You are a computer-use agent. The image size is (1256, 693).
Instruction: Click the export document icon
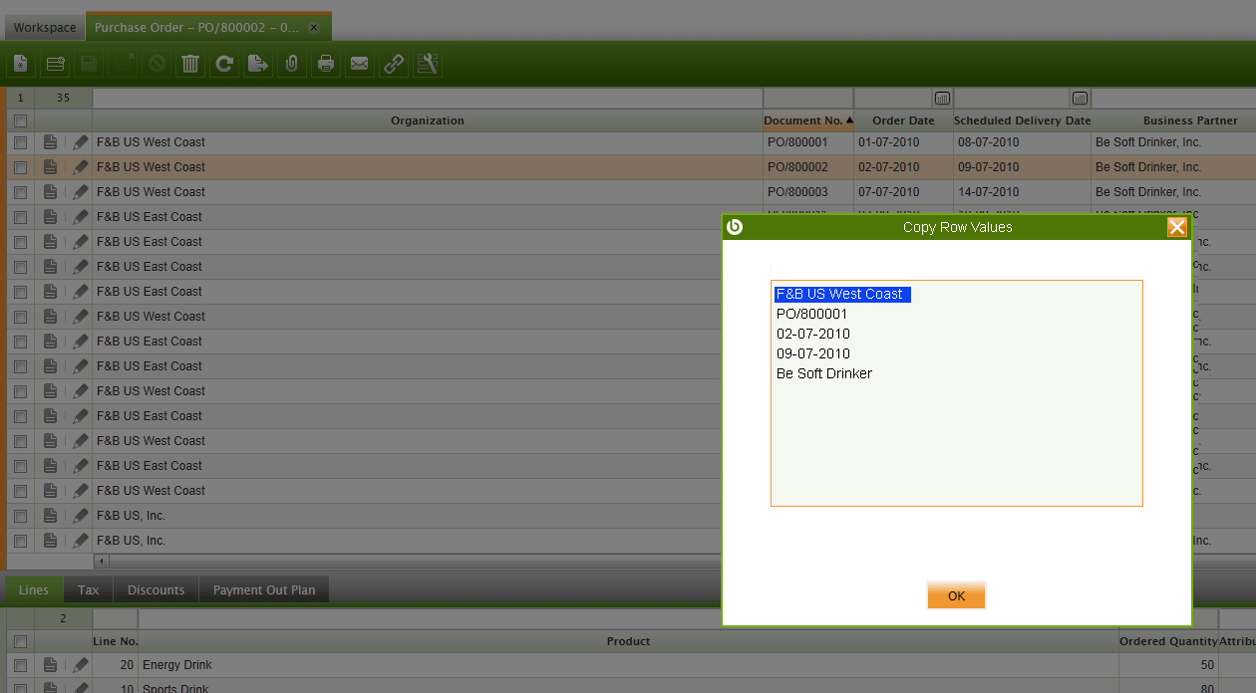258,65
